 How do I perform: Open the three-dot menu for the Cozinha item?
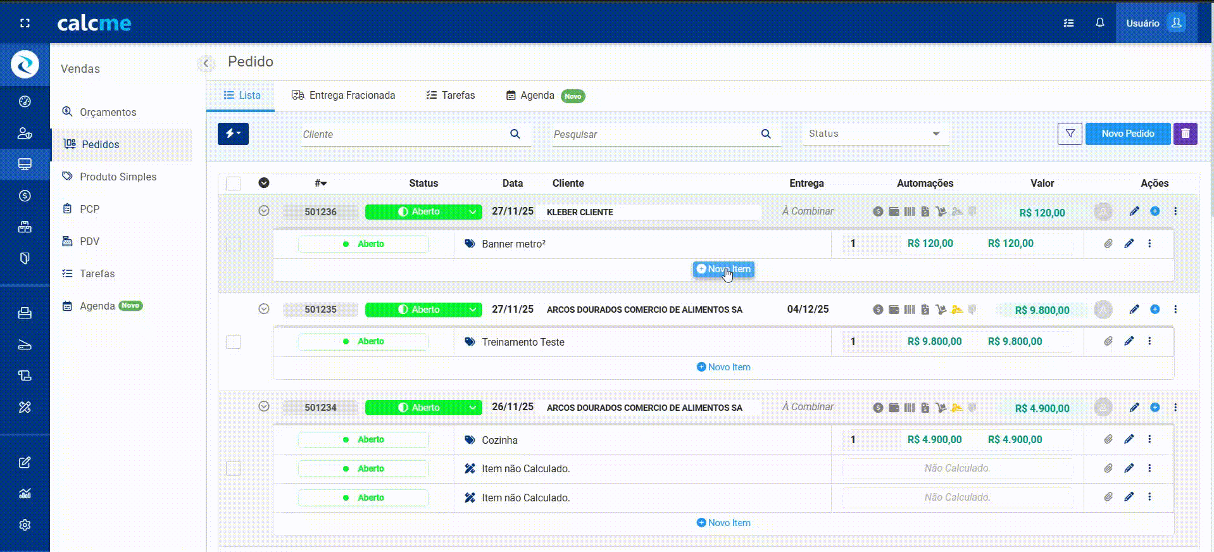click(1149, 439)
